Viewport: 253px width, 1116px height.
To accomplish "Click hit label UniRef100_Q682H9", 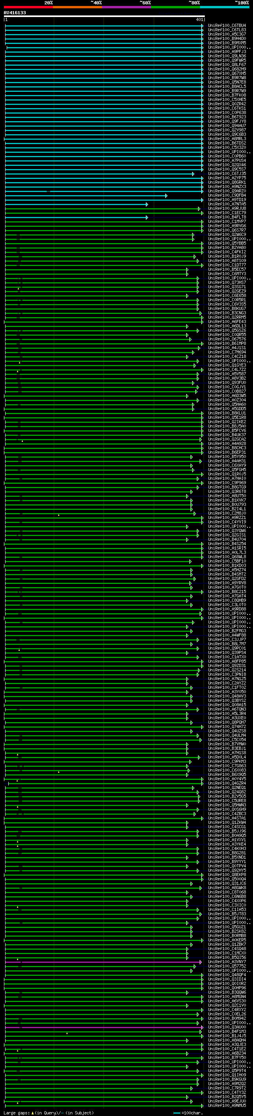I will point(227,69).
